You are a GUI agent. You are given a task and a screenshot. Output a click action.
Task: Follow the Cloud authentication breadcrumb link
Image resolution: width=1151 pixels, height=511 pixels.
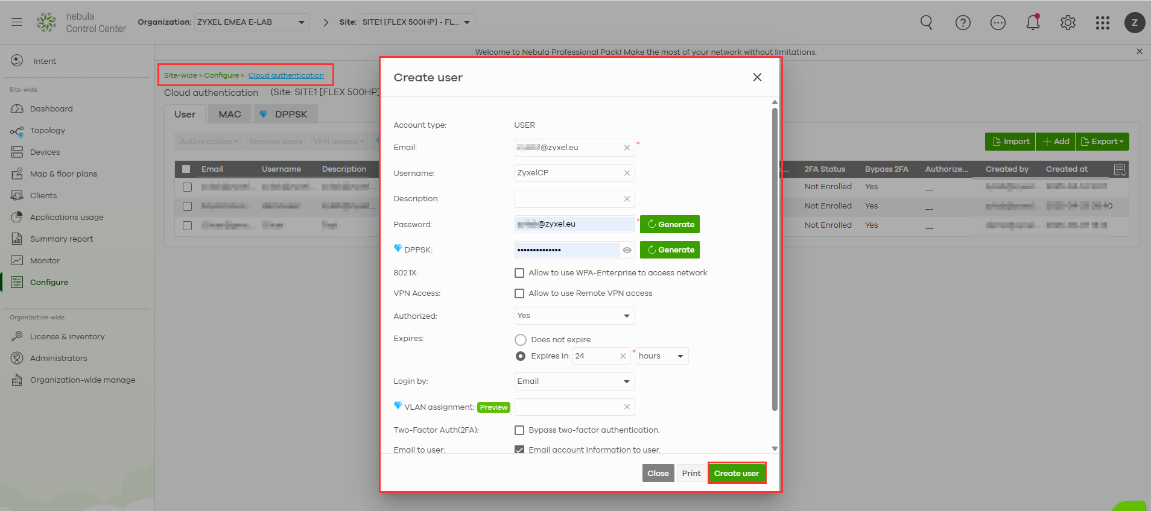pyautogui.click(x=286, y=75)
